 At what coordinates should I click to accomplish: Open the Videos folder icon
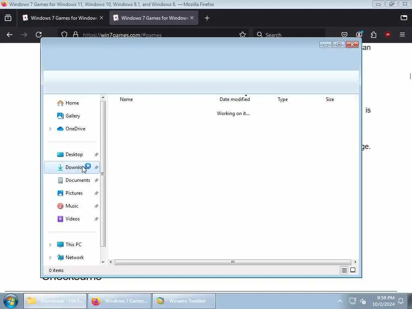coord(60,219)
